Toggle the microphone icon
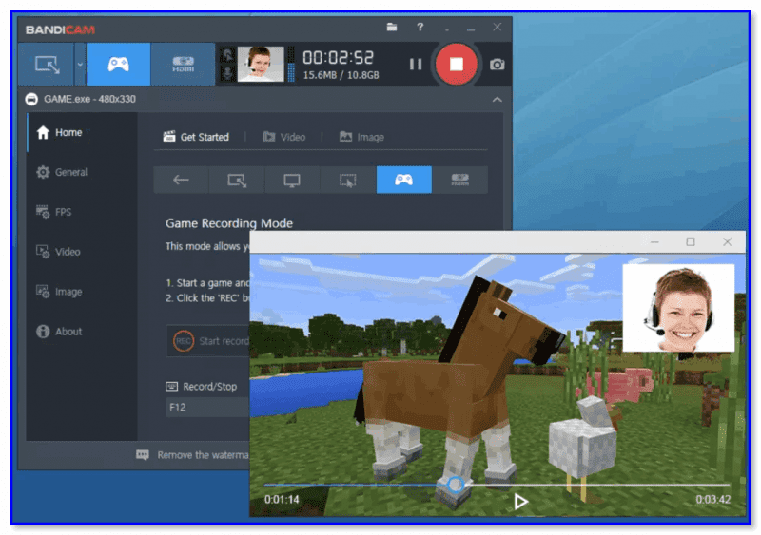Viewport: 761px width, 535px height. point(227,73)
